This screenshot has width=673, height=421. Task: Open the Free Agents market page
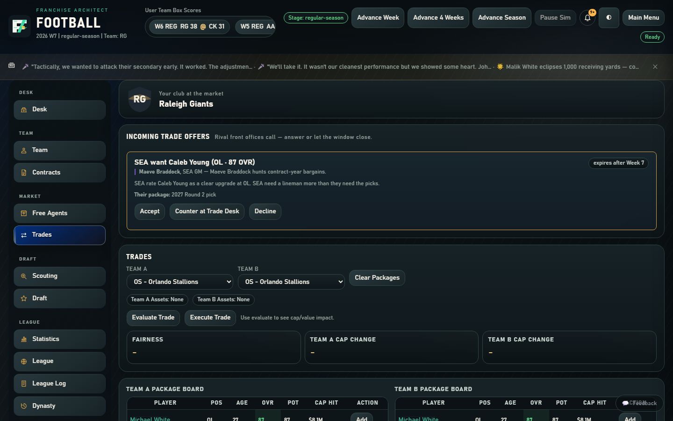coord(59,213)
